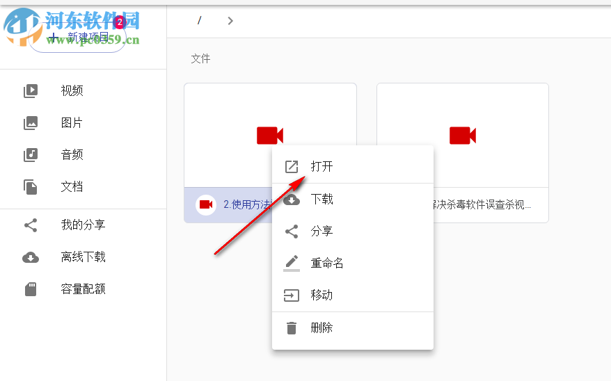Click the 新建项目 button
Viewport: 611px width, 381px height.
[x=77, y=38]
